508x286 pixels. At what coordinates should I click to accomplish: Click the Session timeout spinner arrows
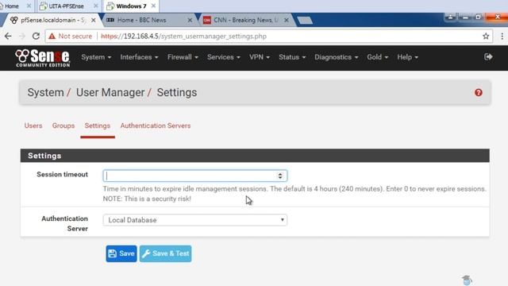pos(280,176)
